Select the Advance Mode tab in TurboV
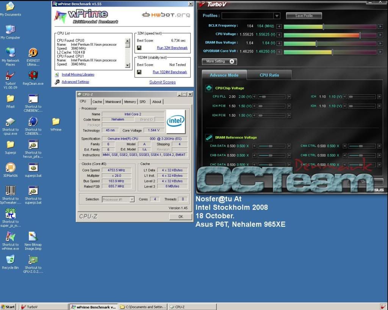Viewport: 388px width, 310px height. (224, 75)
